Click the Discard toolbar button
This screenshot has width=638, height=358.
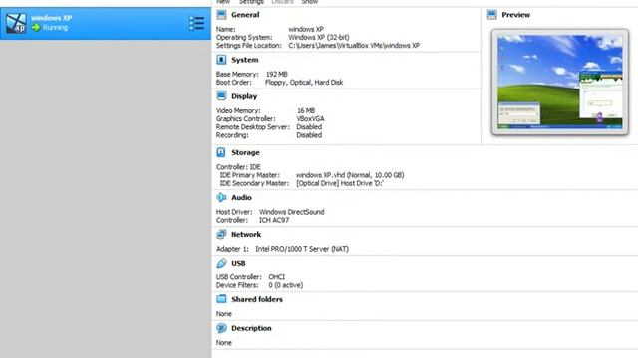(282, 2)
